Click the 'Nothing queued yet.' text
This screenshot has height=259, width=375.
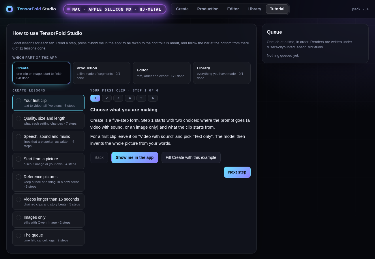(x=283, y=56)
